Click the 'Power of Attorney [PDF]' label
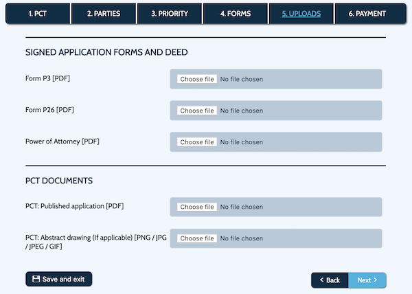Viewport: 412px width, 294px height. click(62, 142)
